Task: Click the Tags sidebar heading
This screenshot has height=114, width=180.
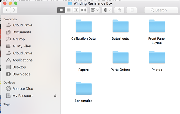Action: pos(7,104)
